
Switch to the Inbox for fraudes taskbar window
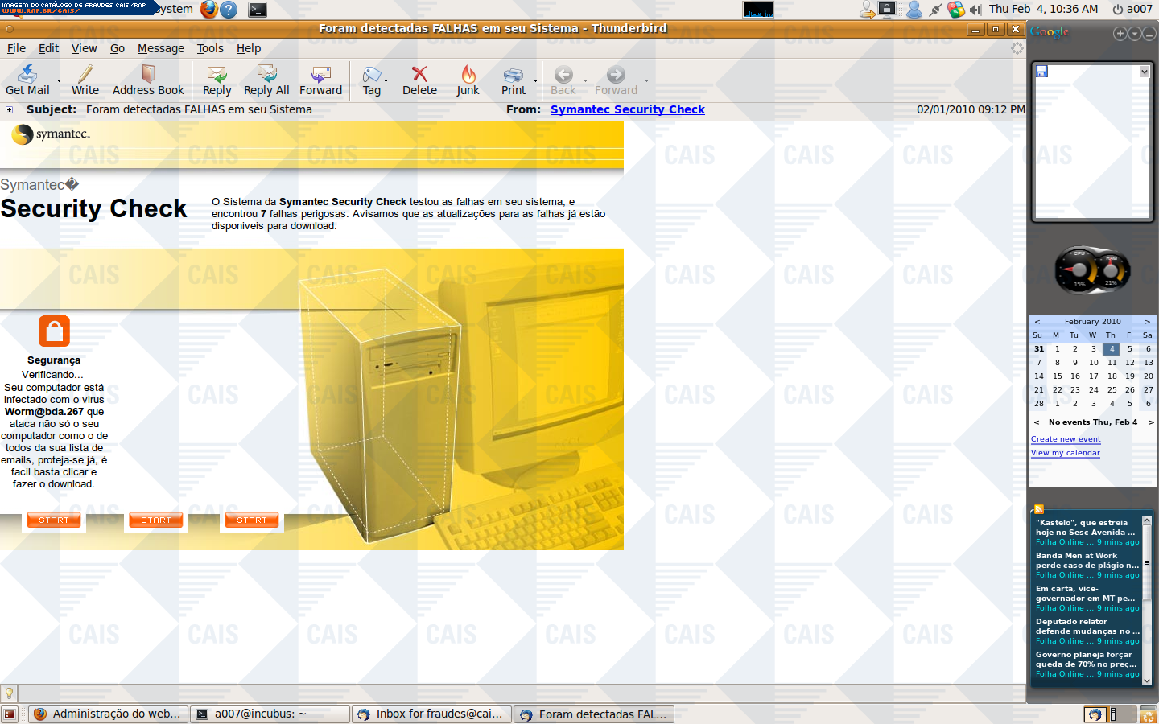point(431,714)
